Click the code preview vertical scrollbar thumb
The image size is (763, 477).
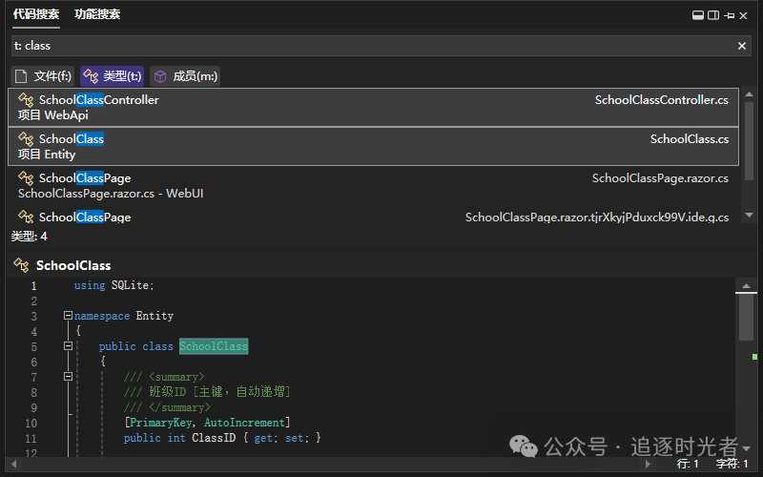(x=746, y=317)
